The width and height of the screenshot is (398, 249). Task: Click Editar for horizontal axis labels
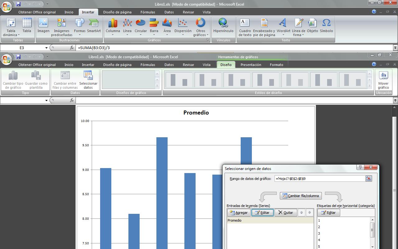(329, 213)
